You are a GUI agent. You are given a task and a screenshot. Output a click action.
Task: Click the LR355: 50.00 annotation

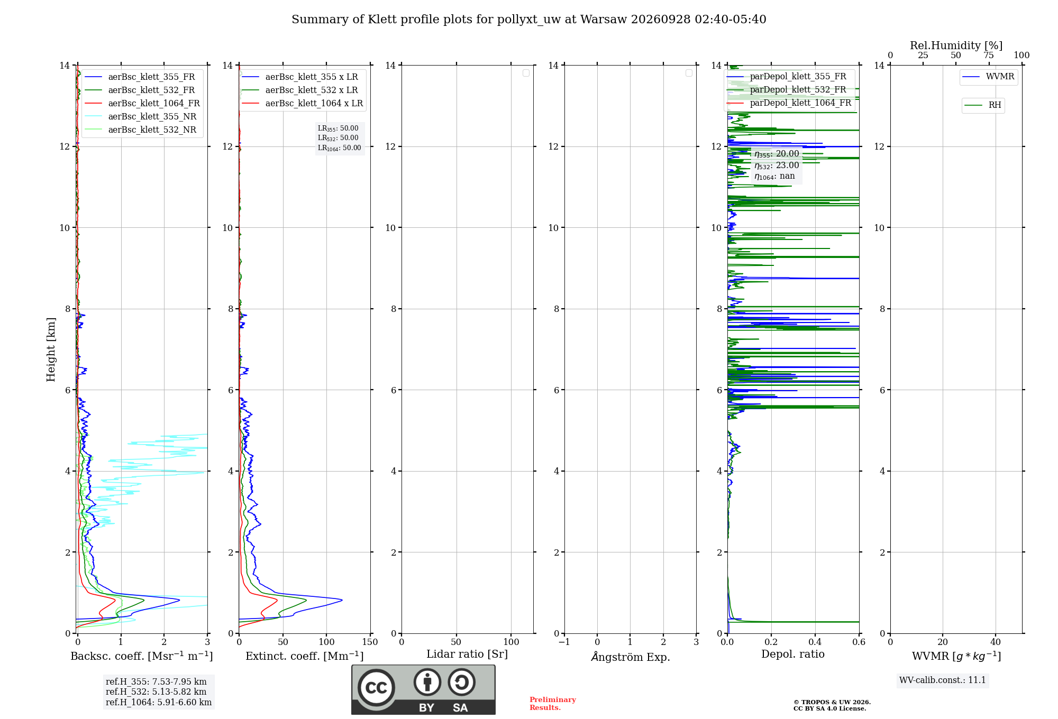(338, 128)
